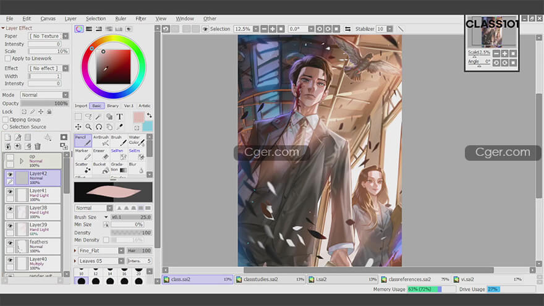This screenshot has width=544, height=306.
Task: Hide Layer39 using its eye icon
Action: [x=10, y=226]
